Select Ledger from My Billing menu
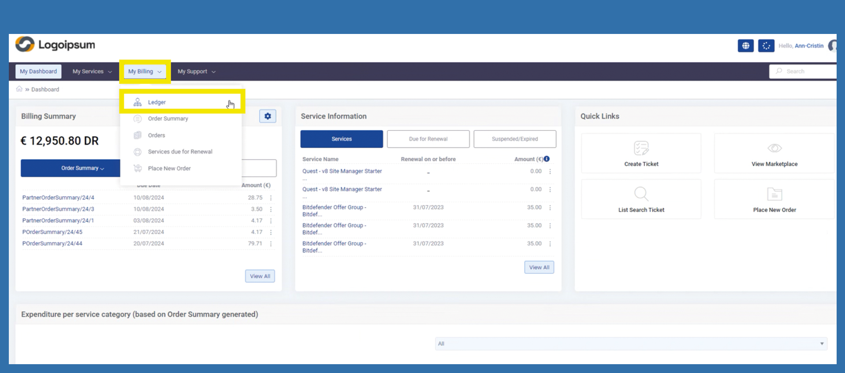The width and height of the screenshot is (845, 373). click(x=157, y=102)
